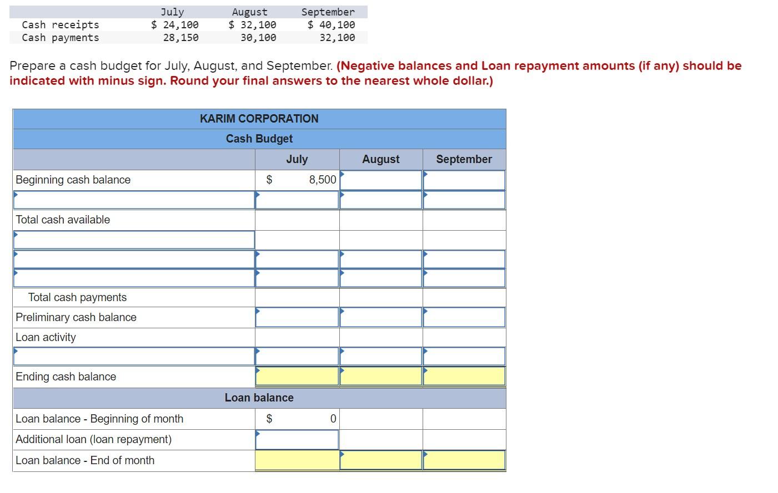Click the 'Loan balance - Beginning of month' label
This screenshot has height=493, width=778.
point(99,419)
